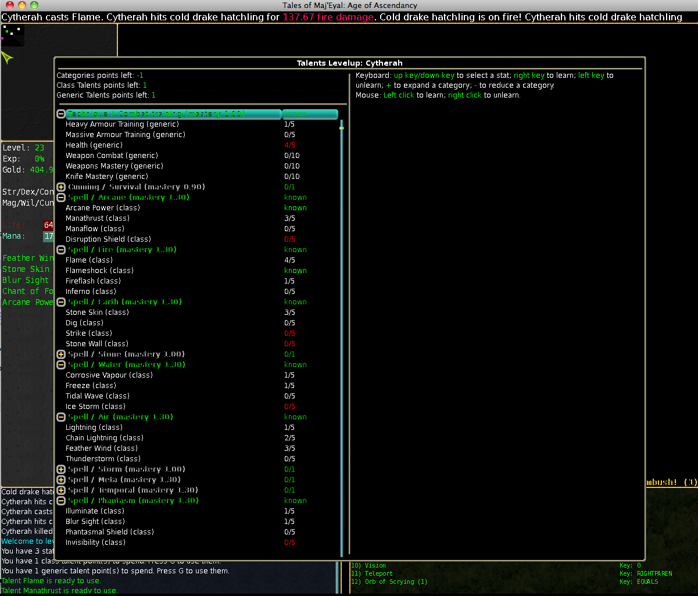
Task: Select Corrosive Vapour (class) talent
Action: pyautogui.click(x=202, y=375)
